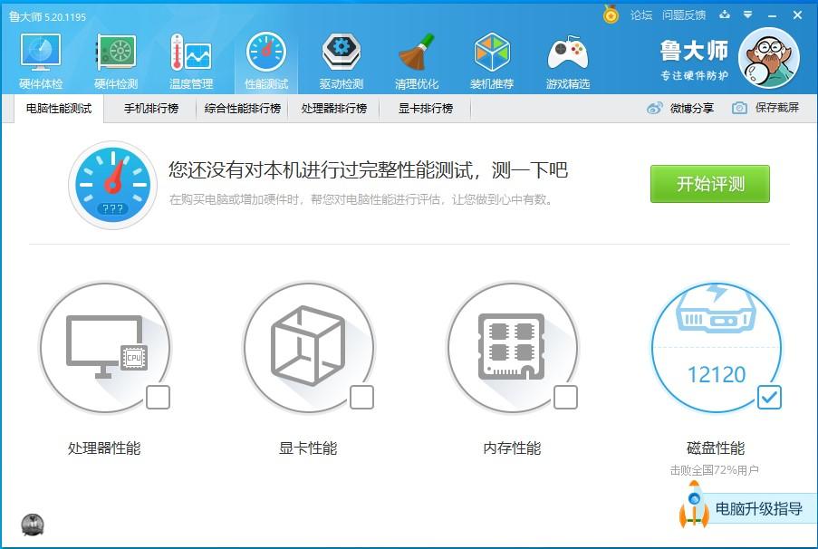Check the 显卡性能 graphics test box
The height and width of the screenshot is (549, 818).
(x=361, y=397)
